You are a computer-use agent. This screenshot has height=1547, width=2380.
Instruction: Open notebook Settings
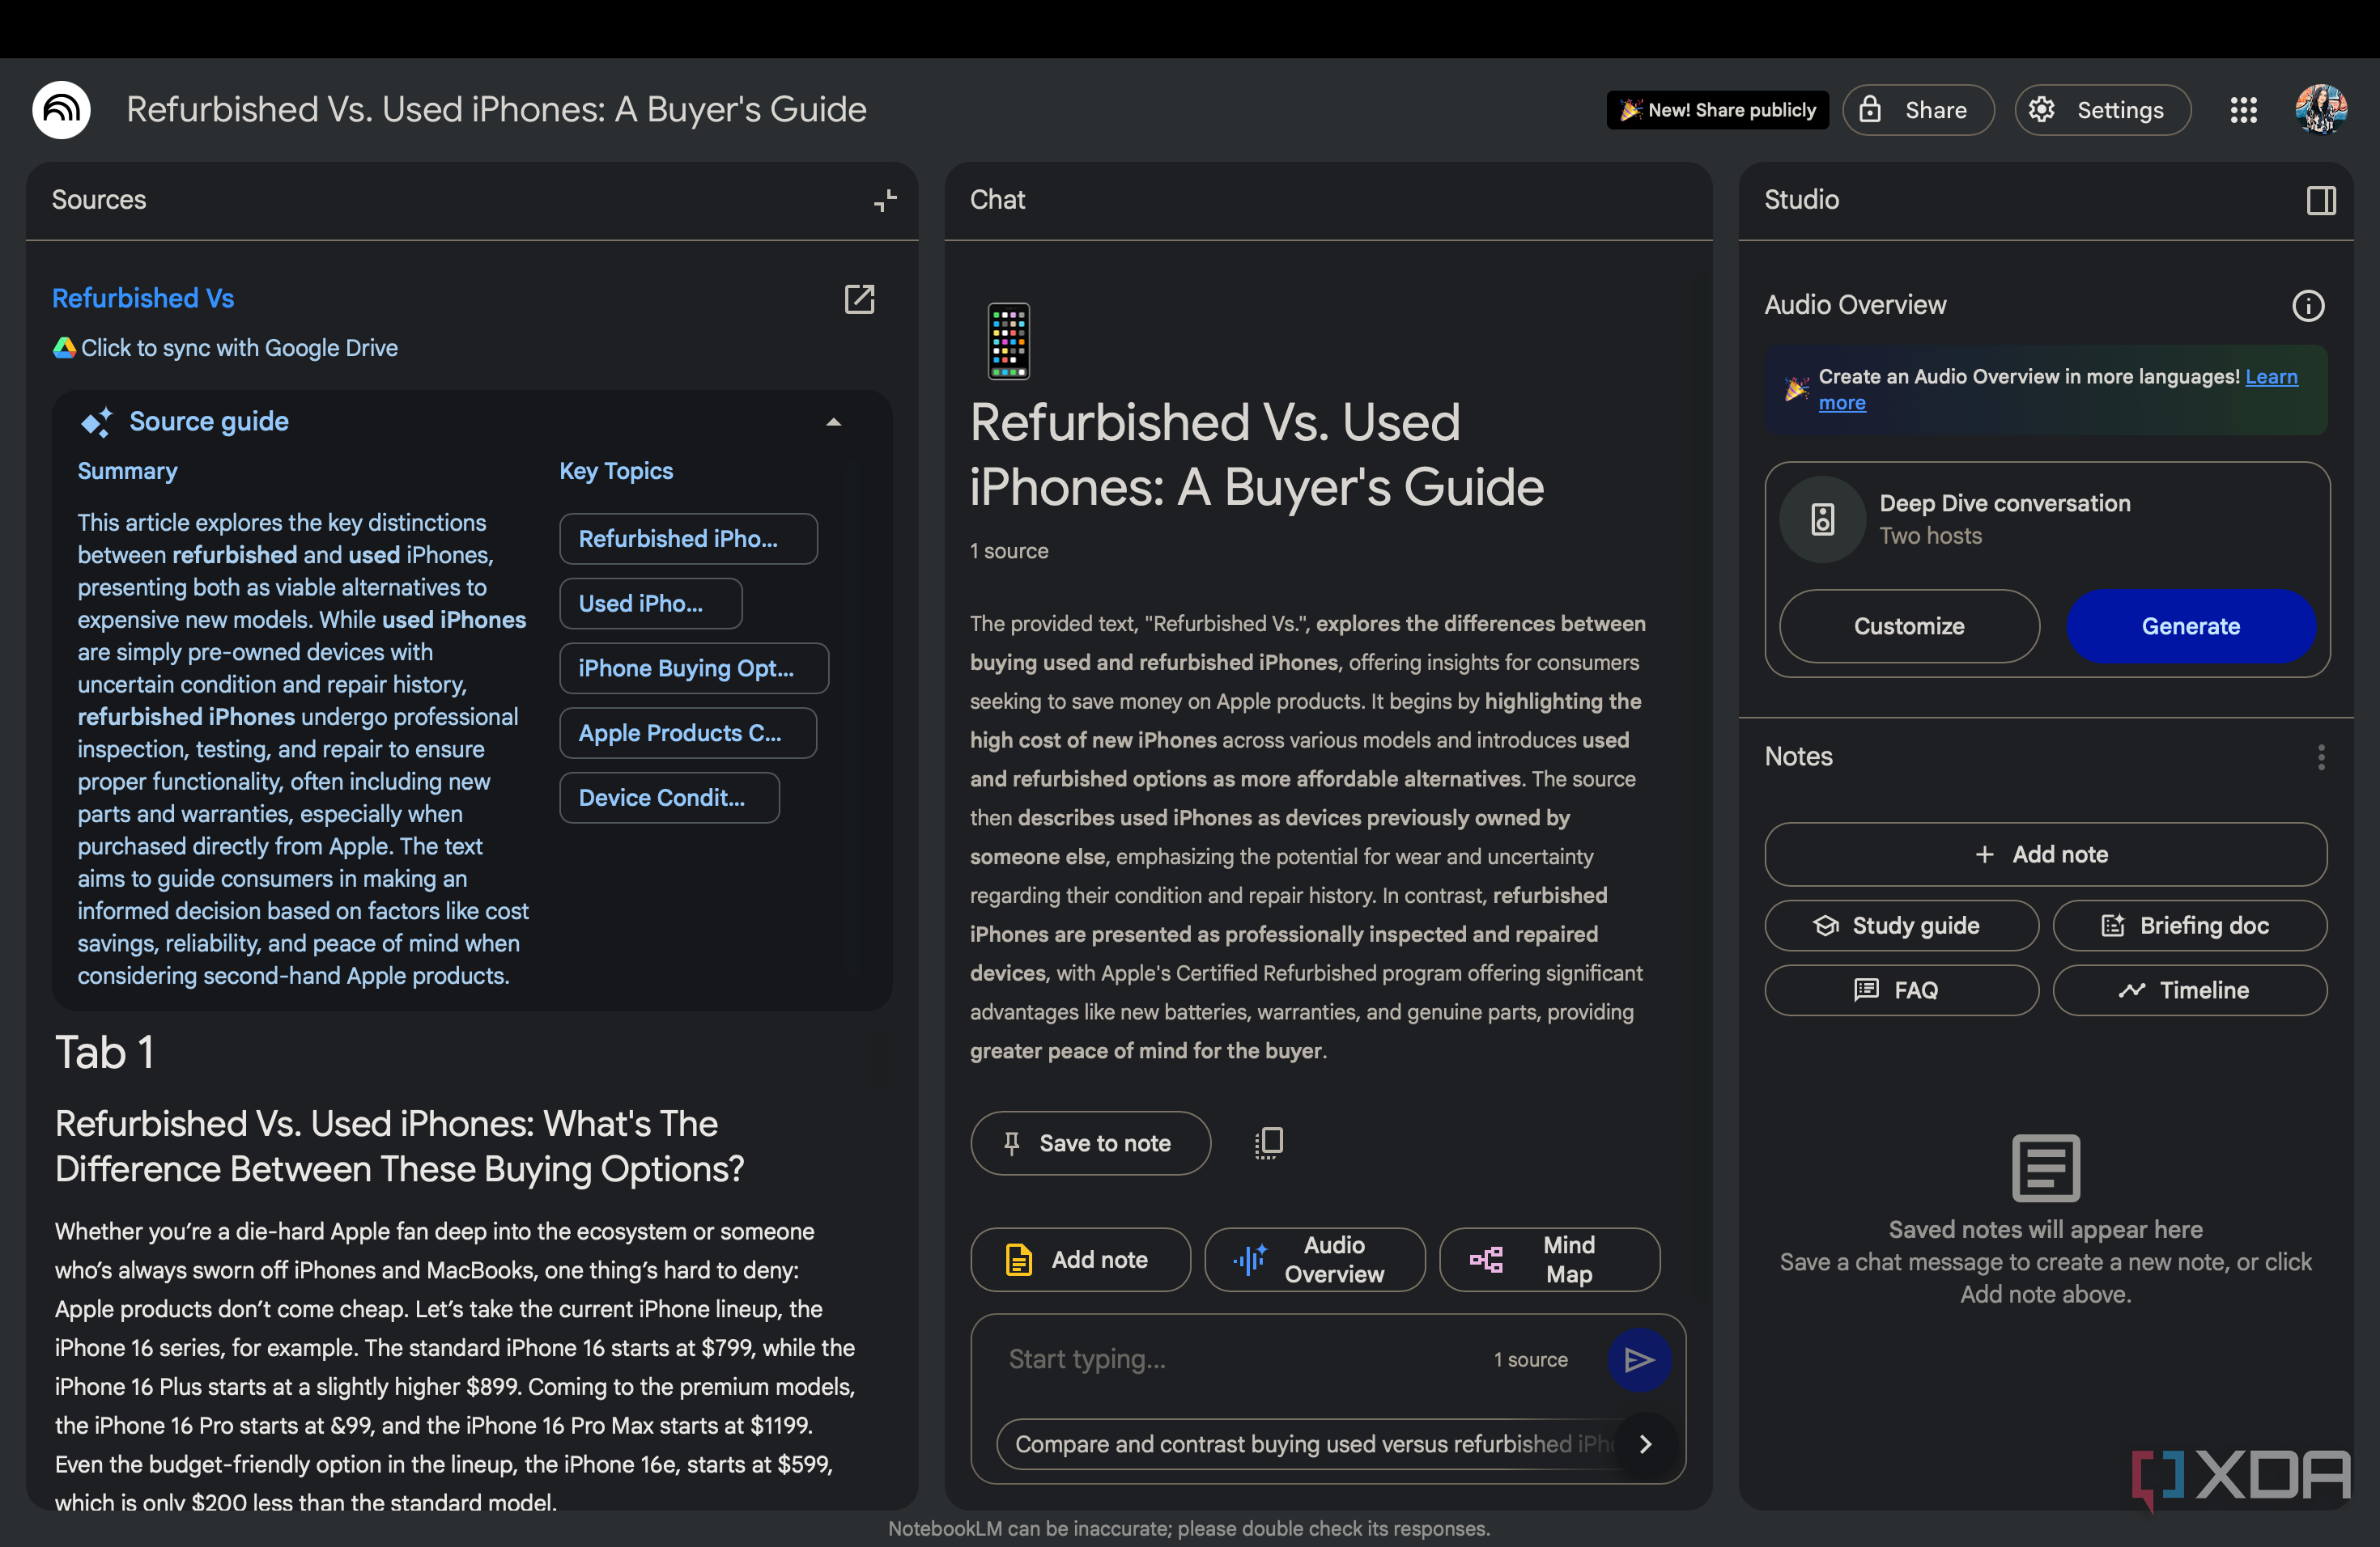(x=2102, y=110)
